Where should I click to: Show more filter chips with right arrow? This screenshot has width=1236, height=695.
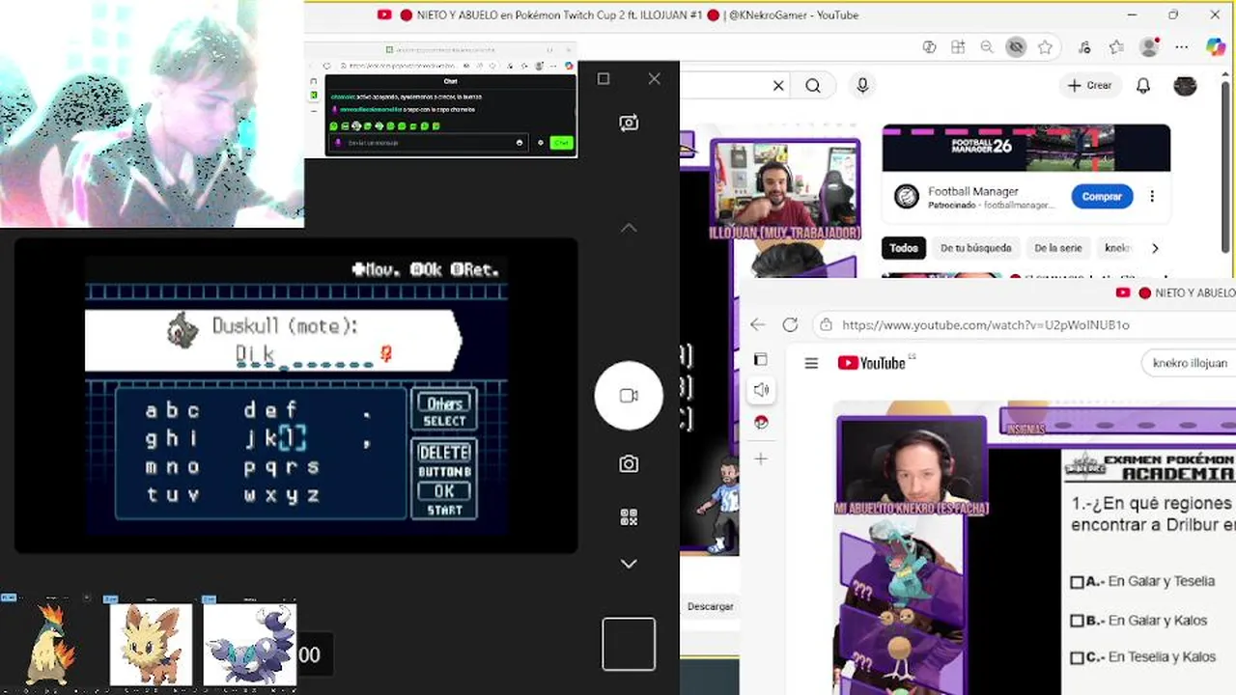1155,248
